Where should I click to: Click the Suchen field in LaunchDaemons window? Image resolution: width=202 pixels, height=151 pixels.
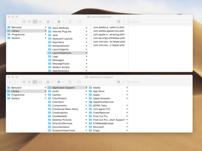(x=160, y=22)
